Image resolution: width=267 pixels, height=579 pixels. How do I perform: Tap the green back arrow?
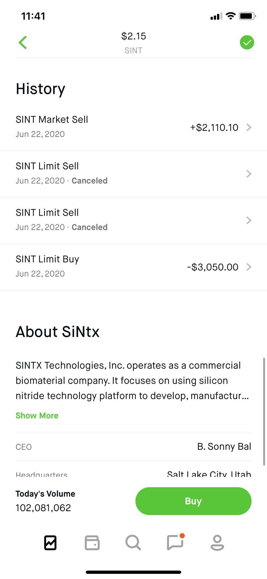[23, 43]
